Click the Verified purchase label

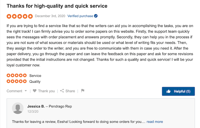(80, 16)
